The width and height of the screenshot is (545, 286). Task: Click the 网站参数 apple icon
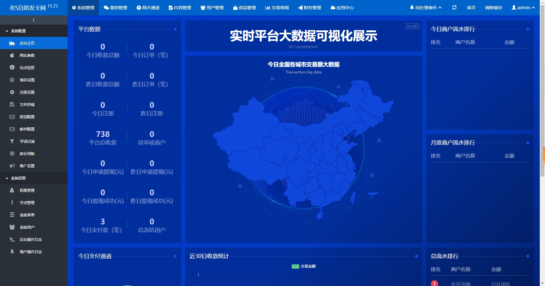[x=12, y=55]
